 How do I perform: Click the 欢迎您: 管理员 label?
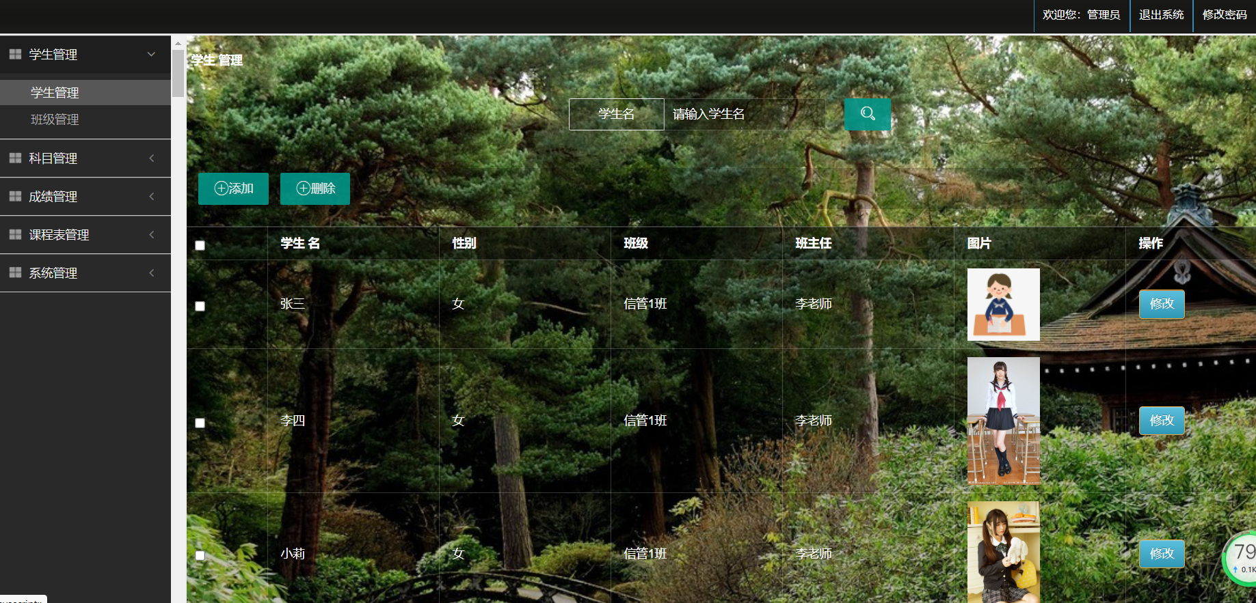click(x=1081, y=15)
